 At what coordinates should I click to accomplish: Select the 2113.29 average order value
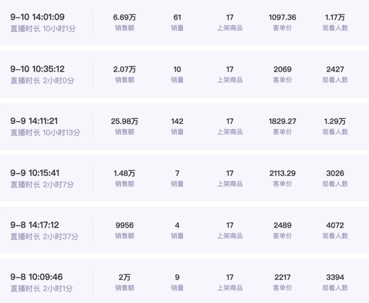click(282, 173)
